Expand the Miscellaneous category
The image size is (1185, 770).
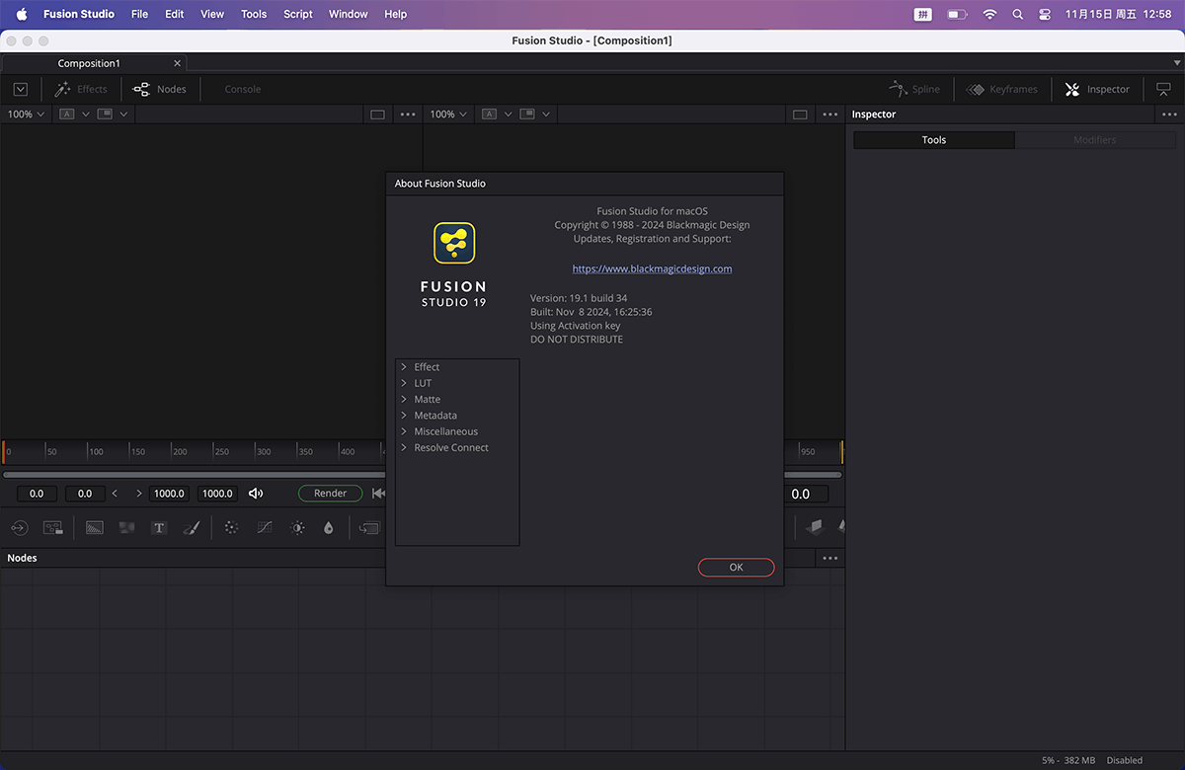404,431
